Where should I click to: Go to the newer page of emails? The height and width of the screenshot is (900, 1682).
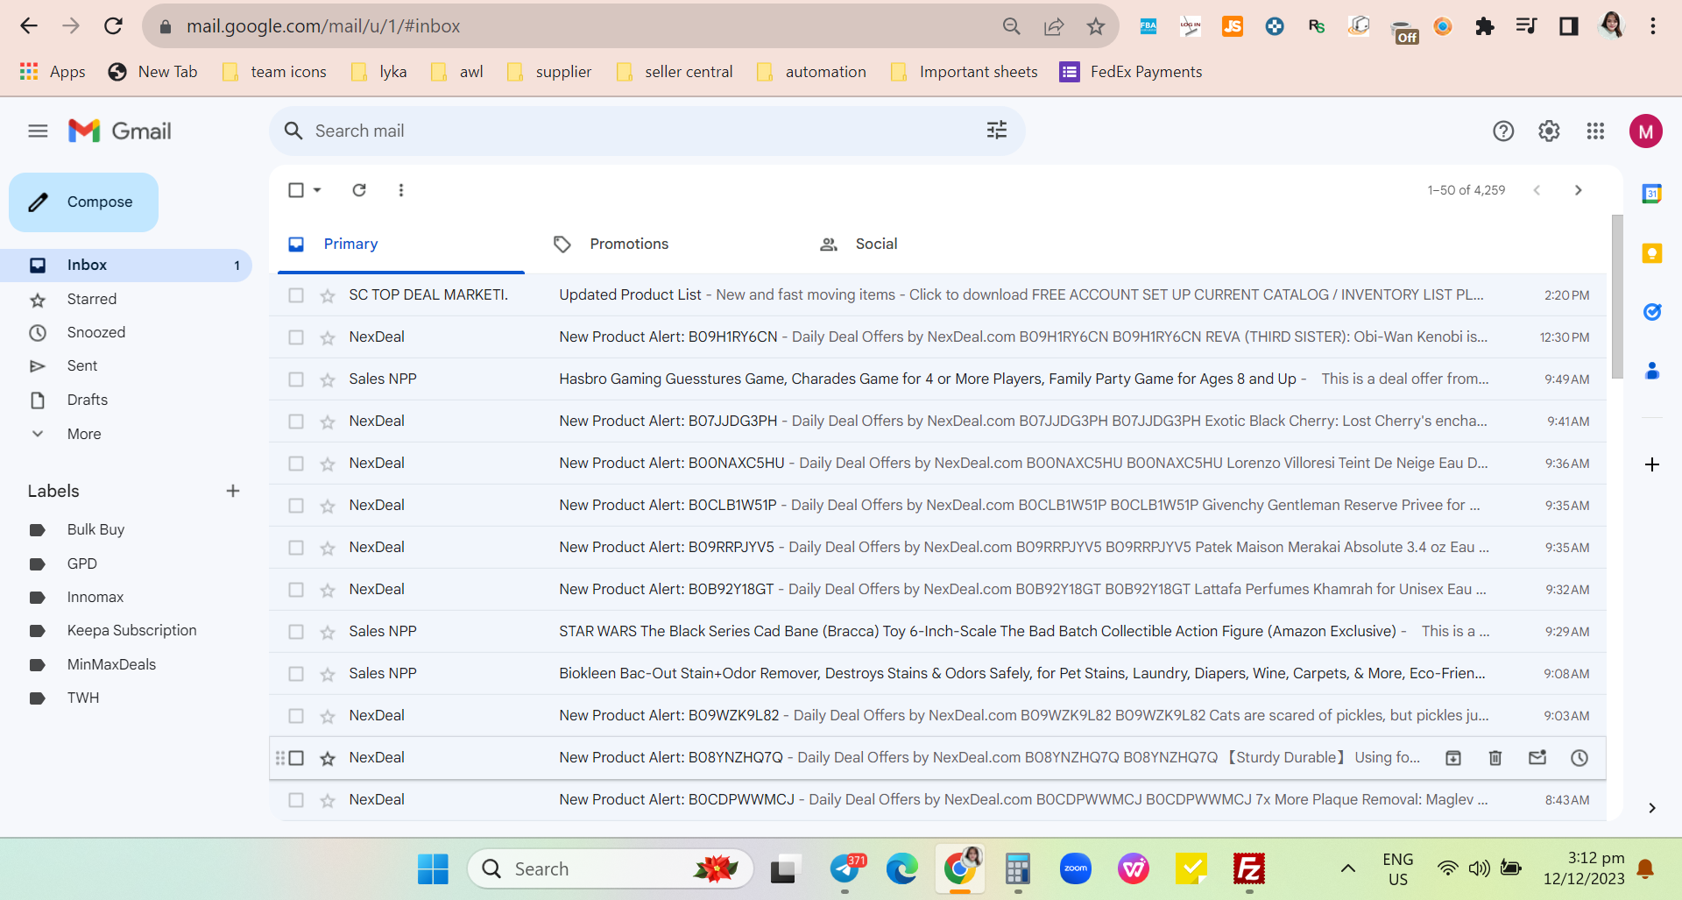tap(1537, 190)
